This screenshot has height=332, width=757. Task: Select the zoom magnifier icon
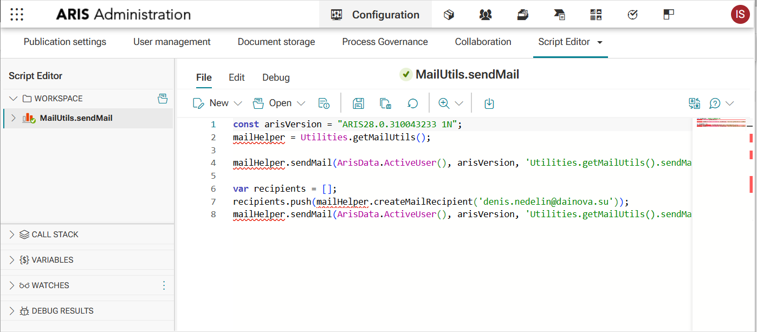pyautogui.click(x=444, y=103)
